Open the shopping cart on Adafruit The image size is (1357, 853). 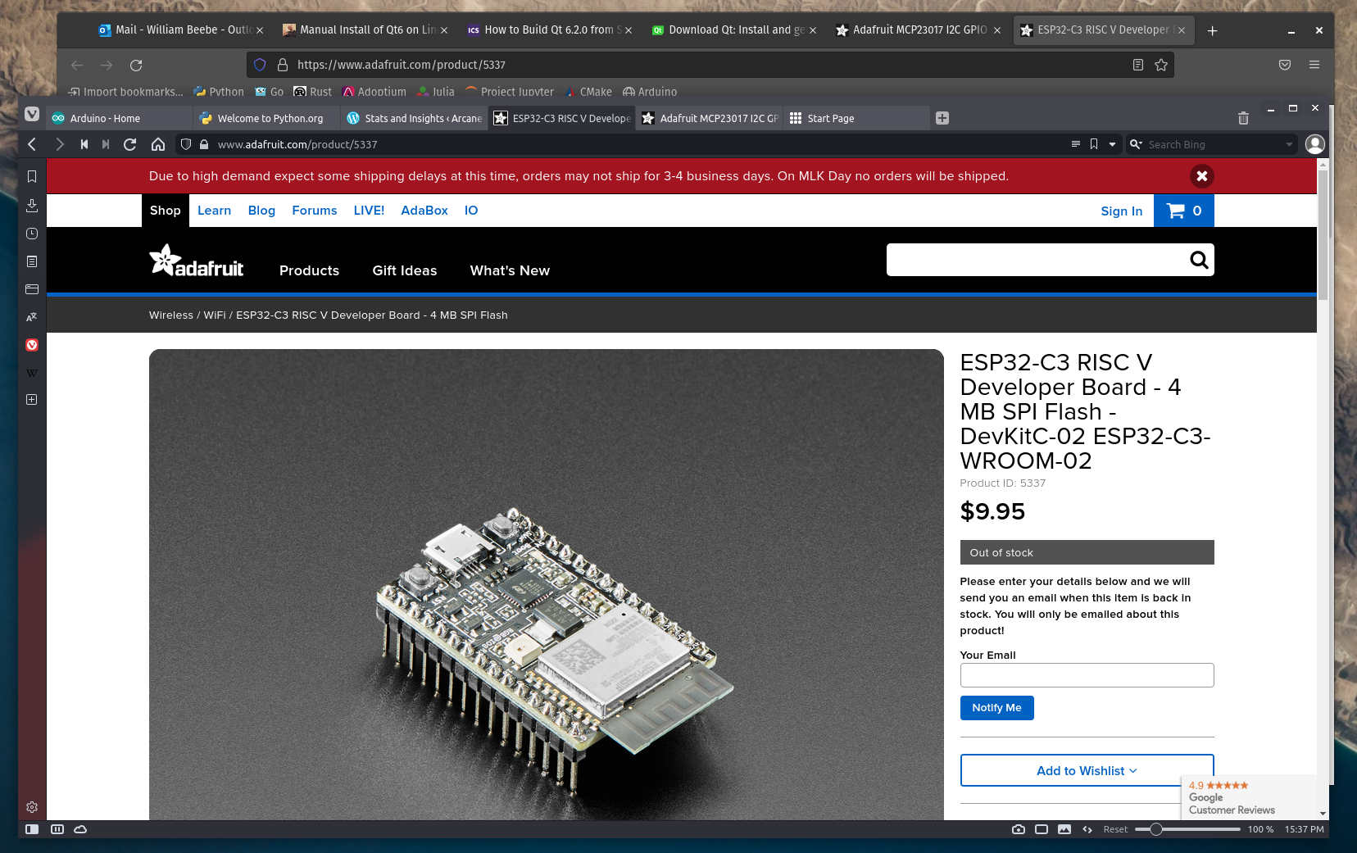pos(1184,211)
